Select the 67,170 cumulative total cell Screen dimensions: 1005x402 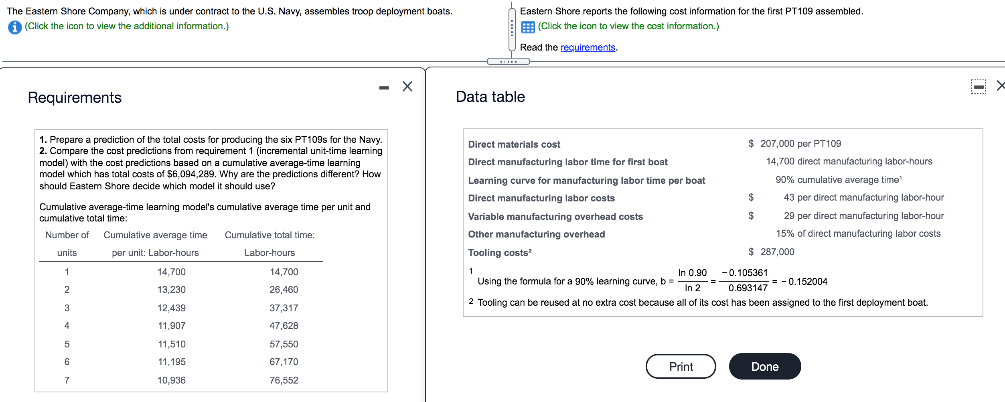click(284, 362)
